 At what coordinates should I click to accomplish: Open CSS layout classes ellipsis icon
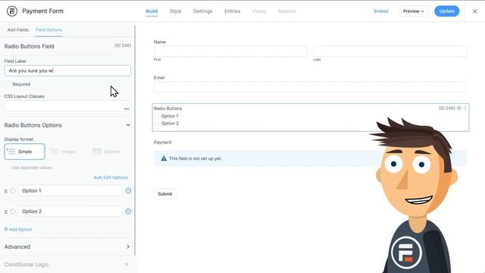(x=127, y=108)
